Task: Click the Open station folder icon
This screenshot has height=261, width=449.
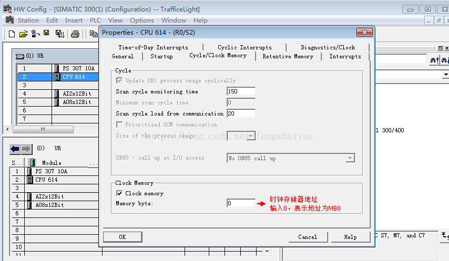Action: [24, 34]
